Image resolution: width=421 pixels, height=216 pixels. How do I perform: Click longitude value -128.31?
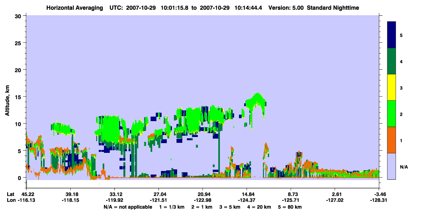(x=379, y=200)
